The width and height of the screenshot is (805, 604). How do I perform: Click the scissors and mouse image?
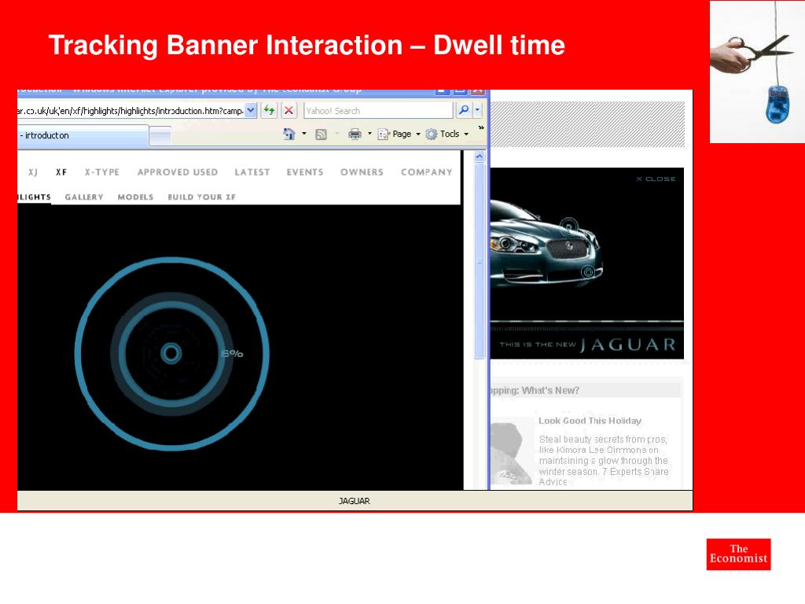click(x=757, y=72)
